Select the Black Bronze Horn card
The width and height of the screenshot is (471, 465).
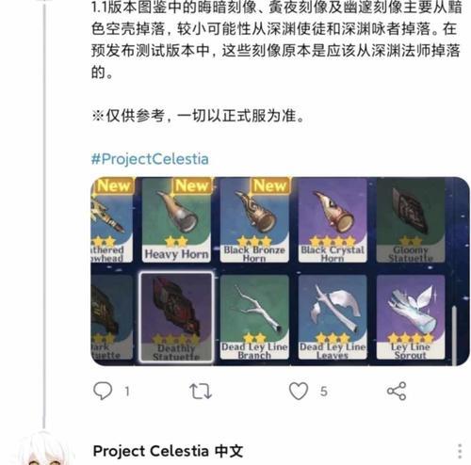(254, 220)
